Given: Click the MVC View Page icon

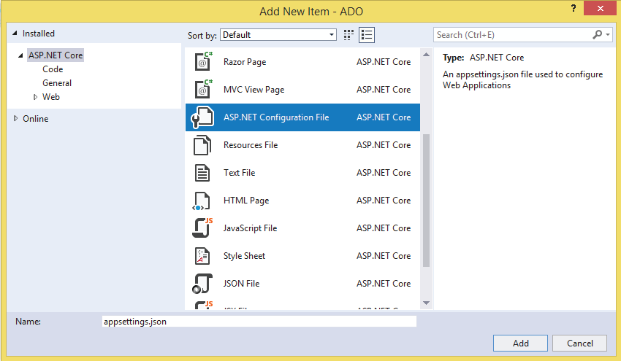Looking at the screenshot, I should (202, 90).
